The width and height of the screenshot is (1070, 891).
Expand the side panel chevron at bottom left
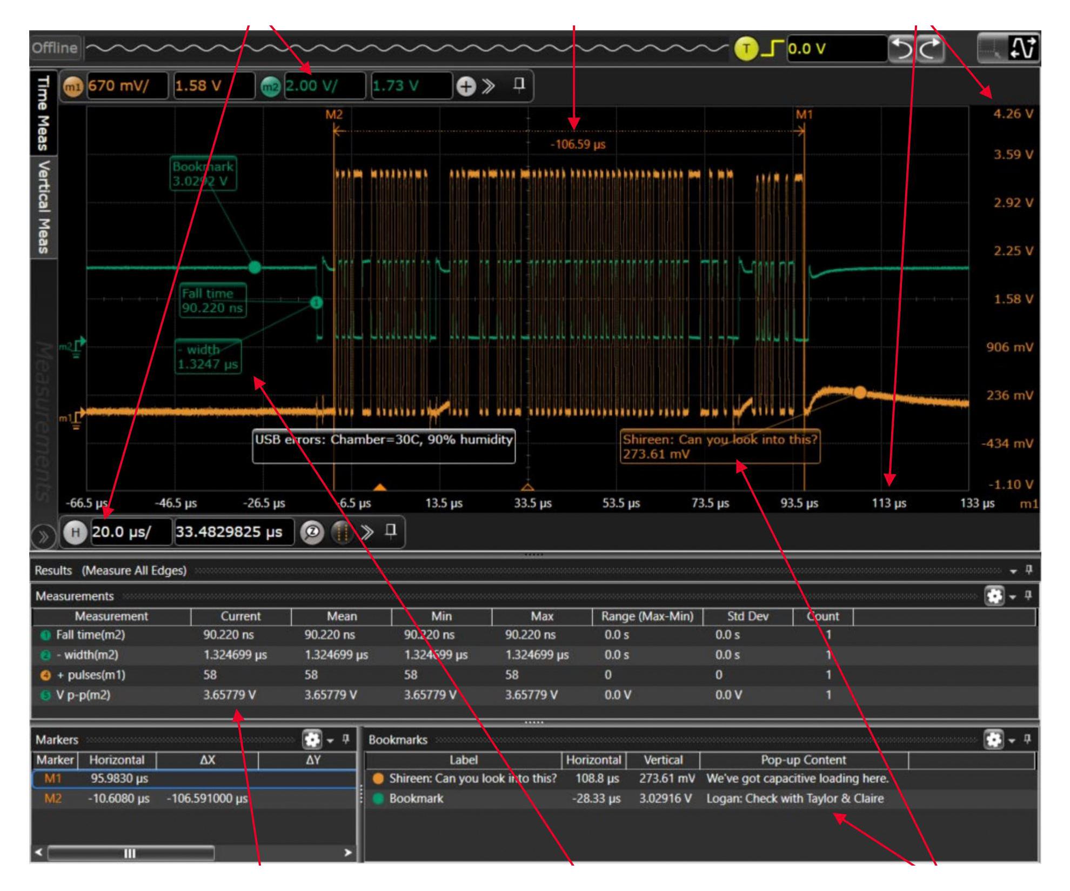click(43, 537)
